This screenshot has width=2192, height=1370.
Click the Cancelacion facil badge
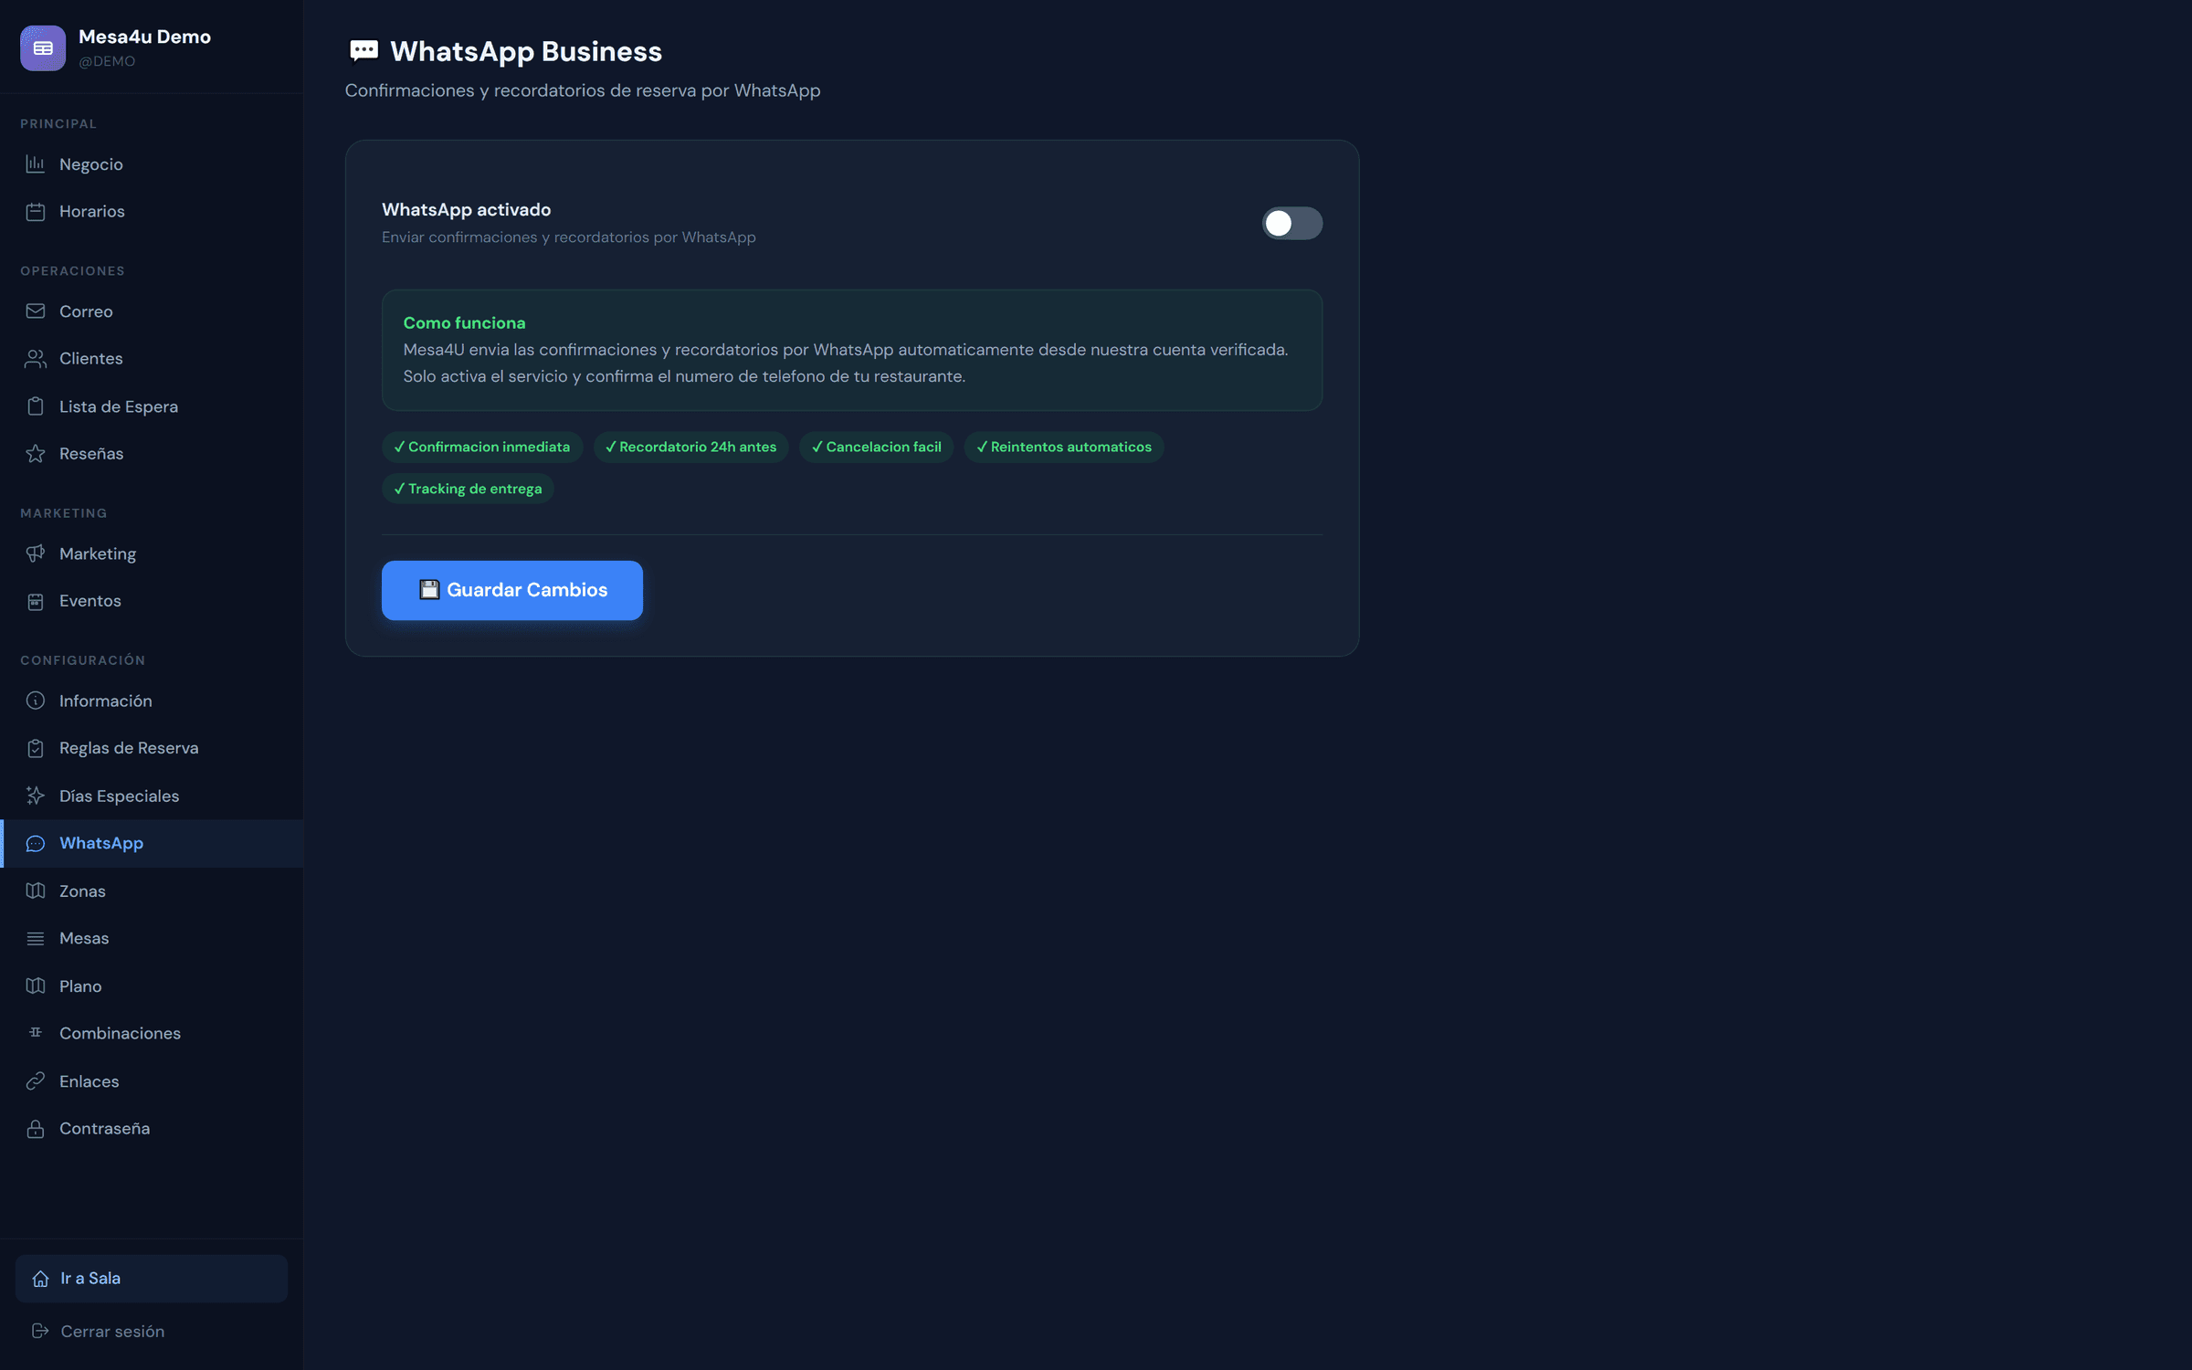(876, 447)
